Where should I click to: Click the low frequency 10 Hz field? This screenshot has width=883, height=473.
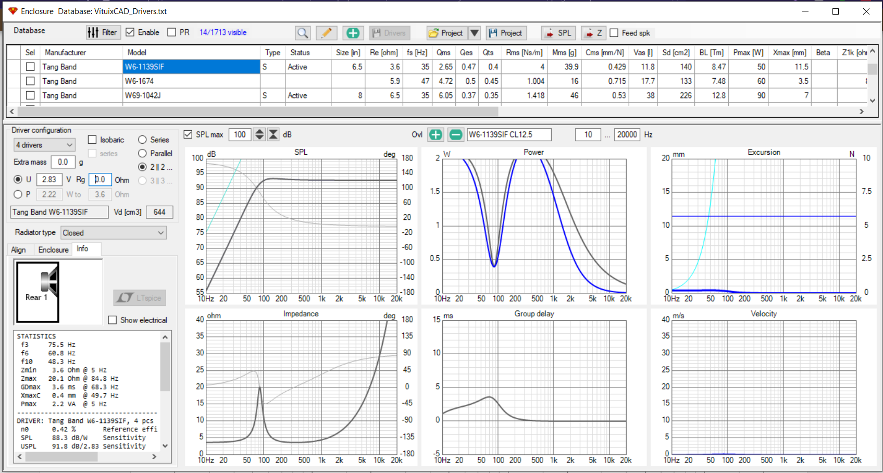click(x=588, y=134)
